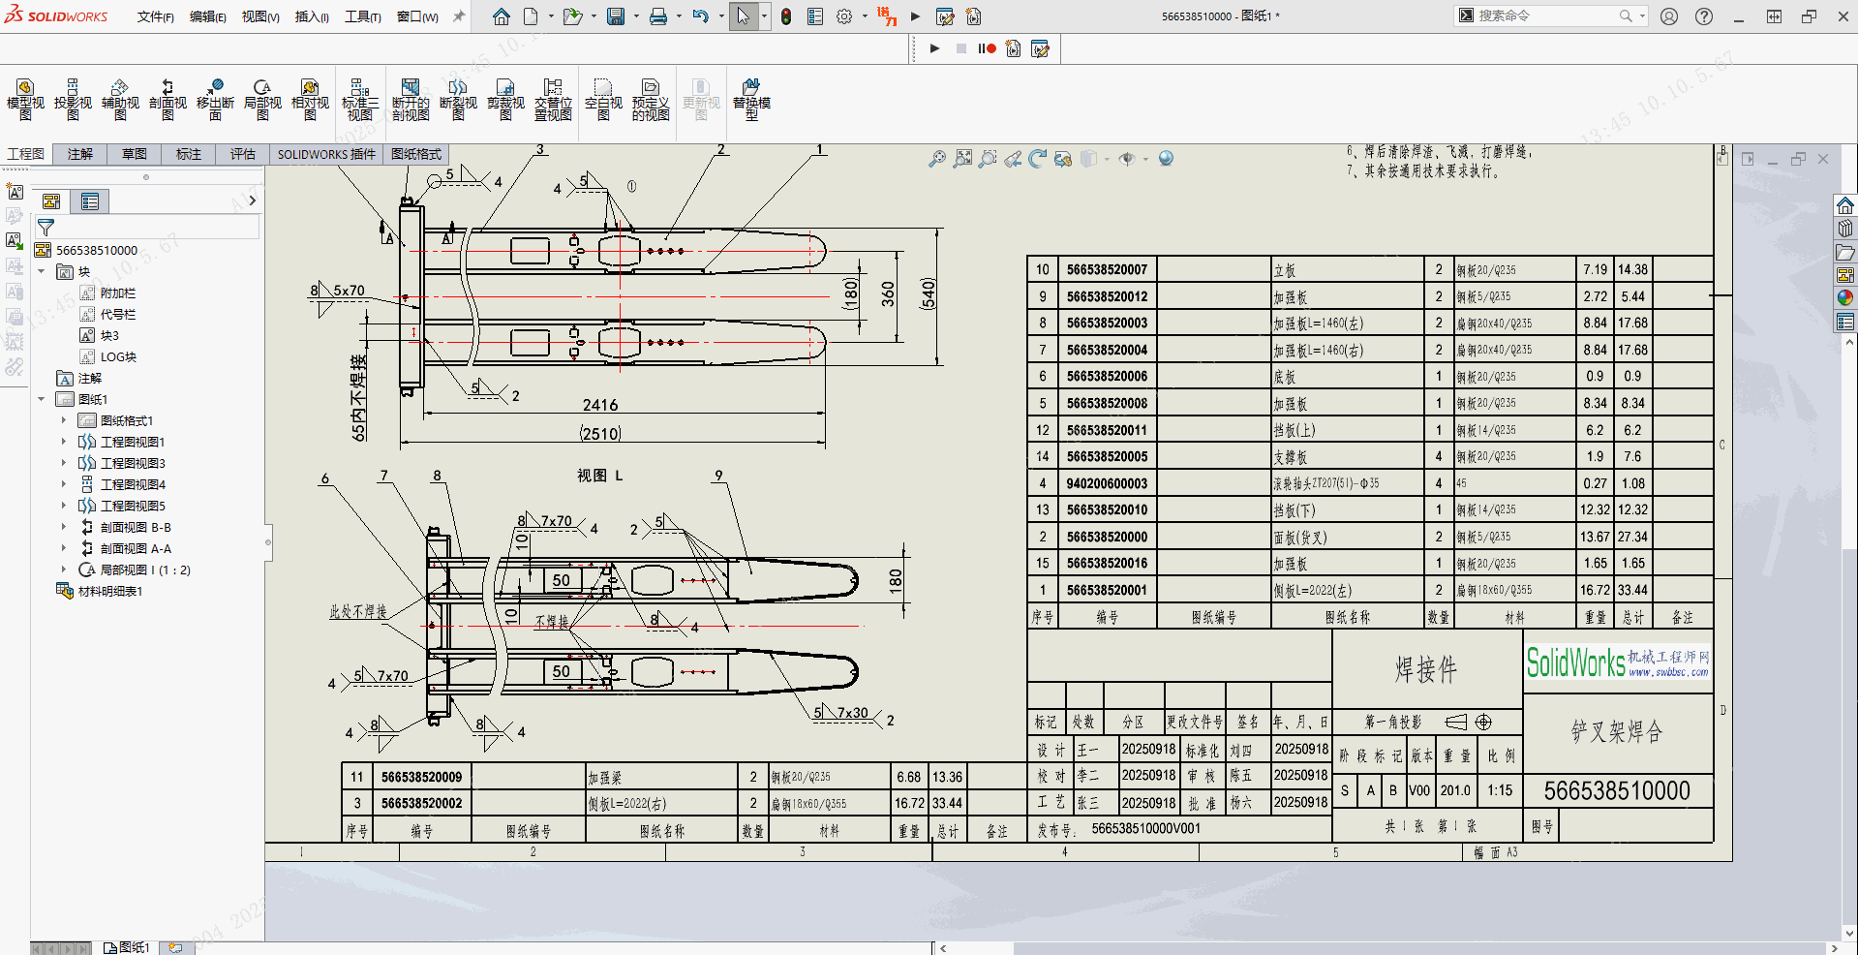
Task: Switch to SOLIDWORKS 插件 tab
Action: 326,154
